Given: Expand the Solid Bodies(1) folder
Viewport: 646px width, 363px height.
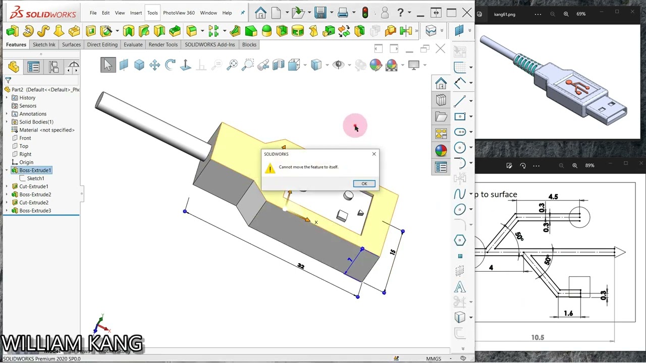Looking at the screenshot, I should (7, 122).
